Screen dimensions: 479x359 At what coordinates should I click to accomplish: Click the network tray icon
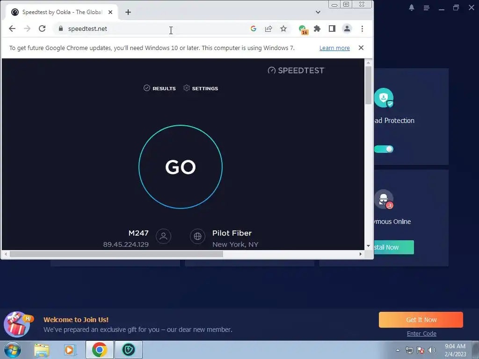[x=409, y=350]
